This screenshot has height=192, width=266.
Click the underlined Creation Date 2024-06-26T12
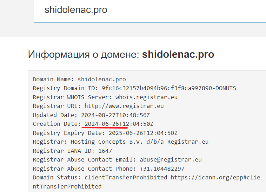click(x=107, y=124)
